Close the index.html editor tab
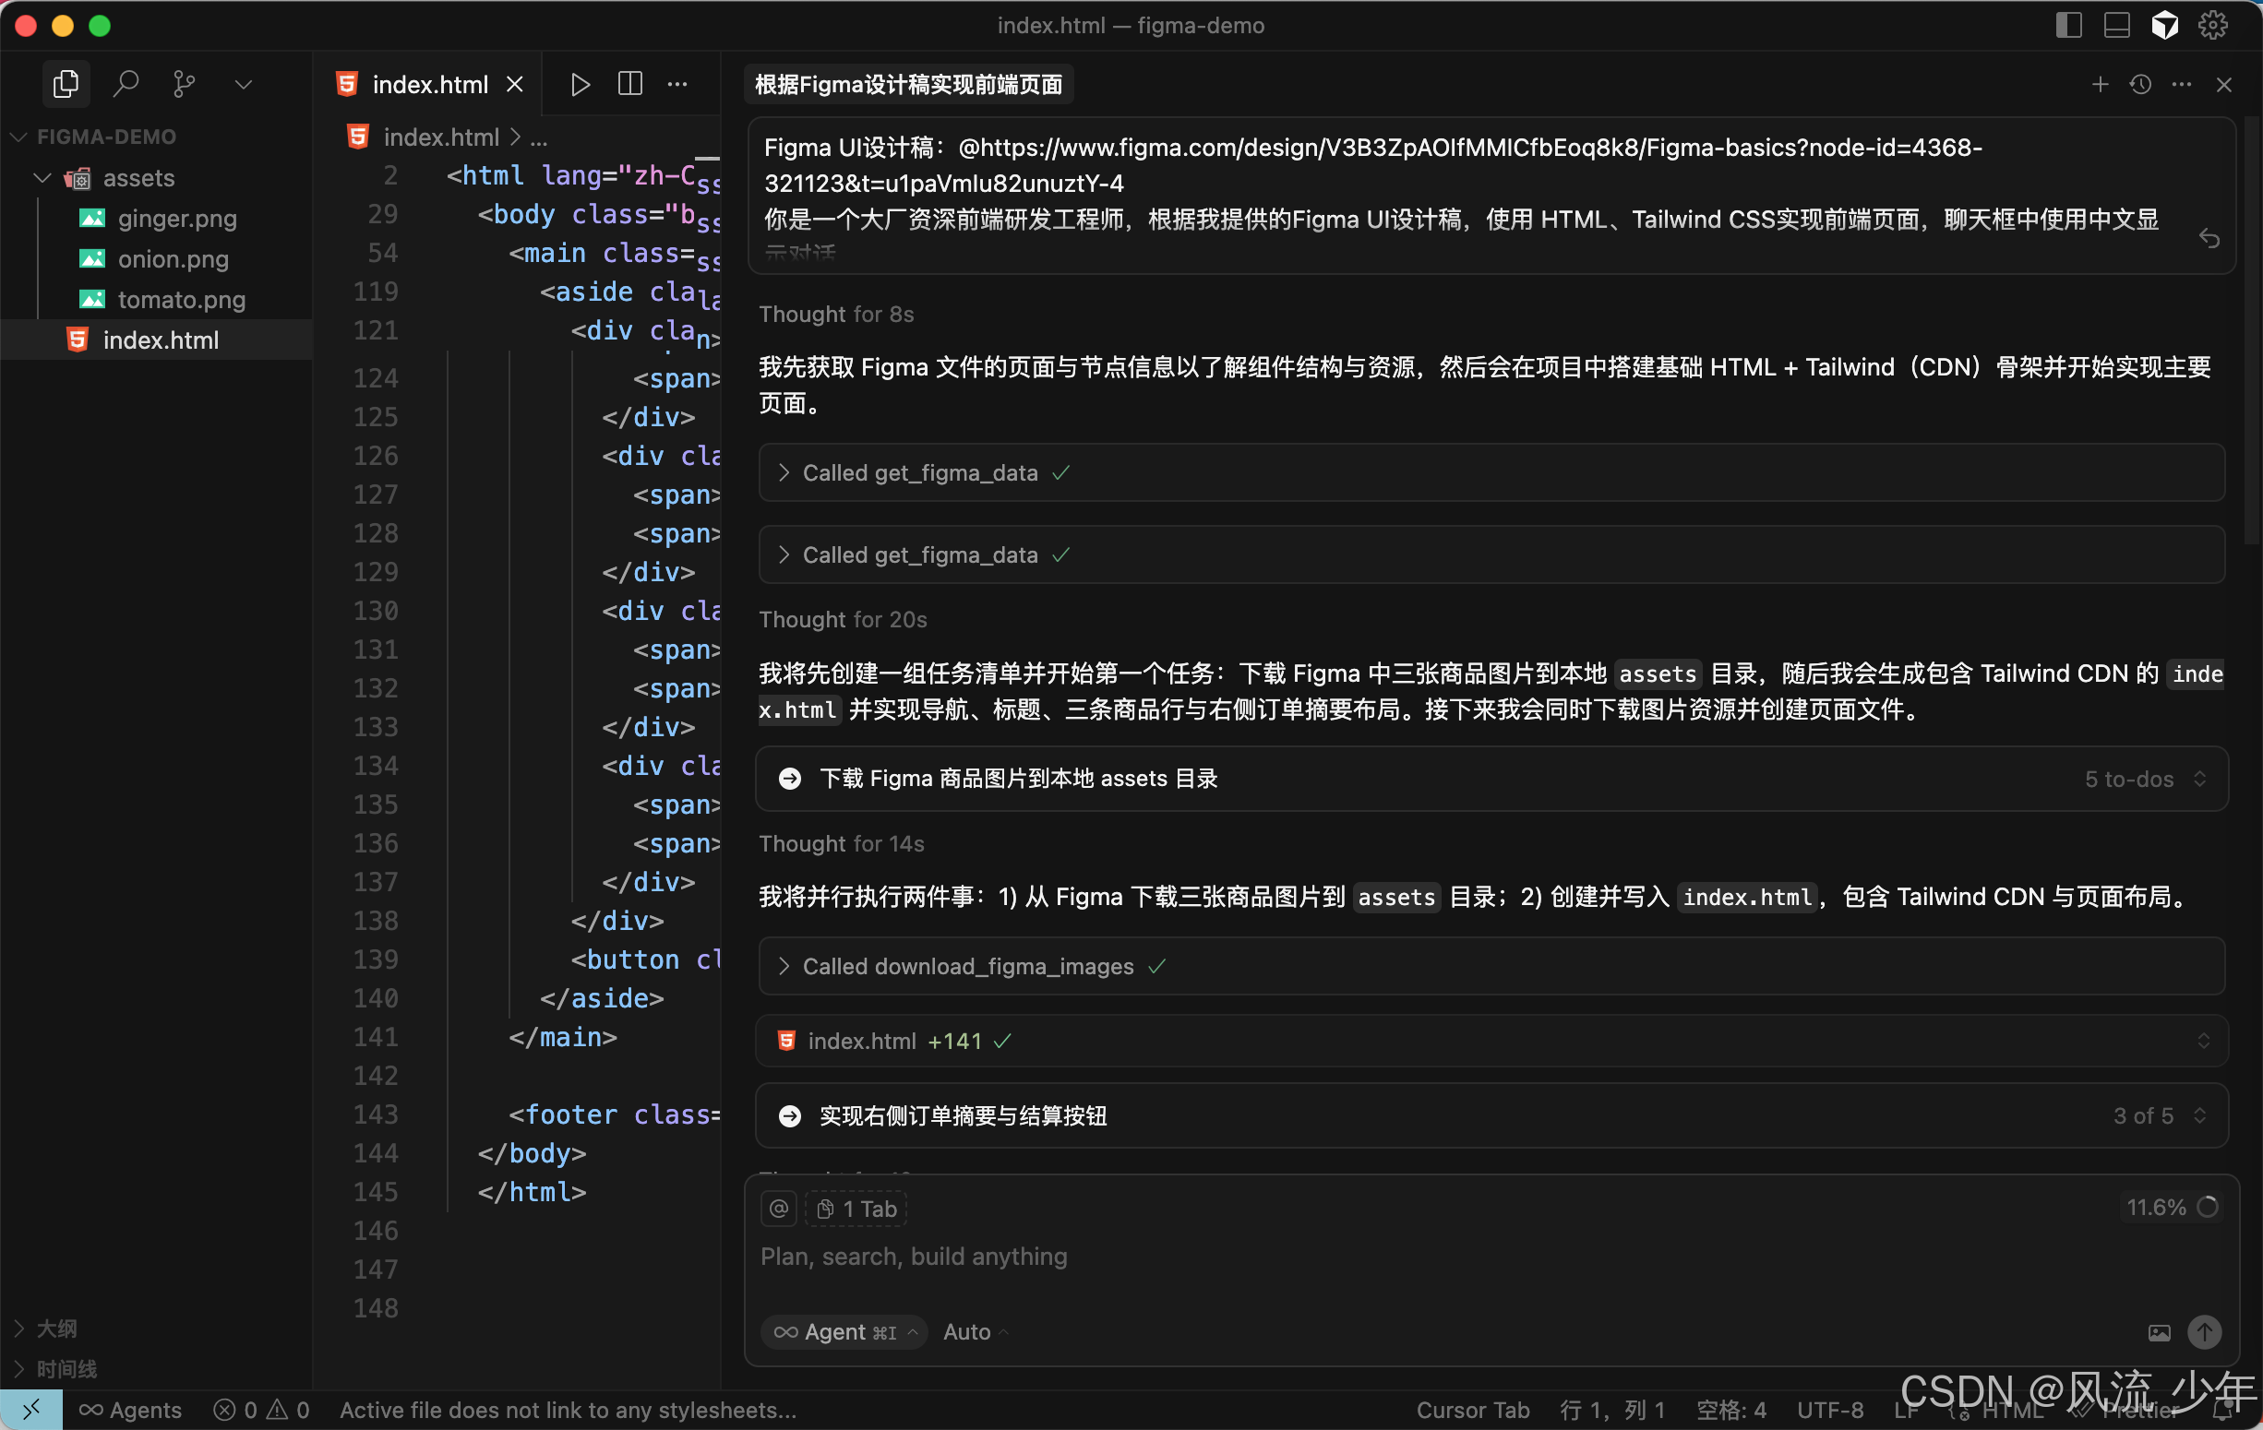 (x=515, y=85)
